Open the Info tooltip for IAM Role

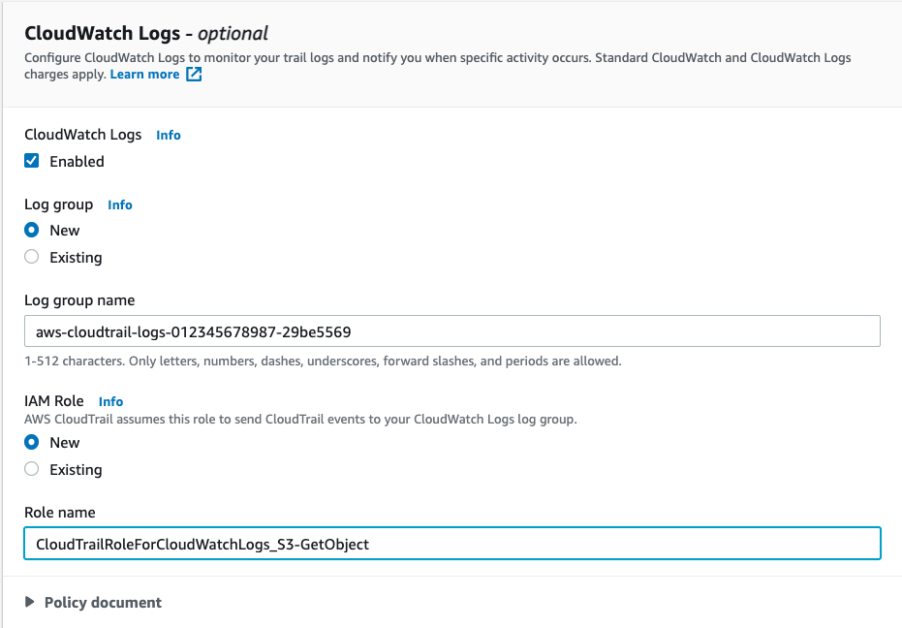(x=110, y=401)
